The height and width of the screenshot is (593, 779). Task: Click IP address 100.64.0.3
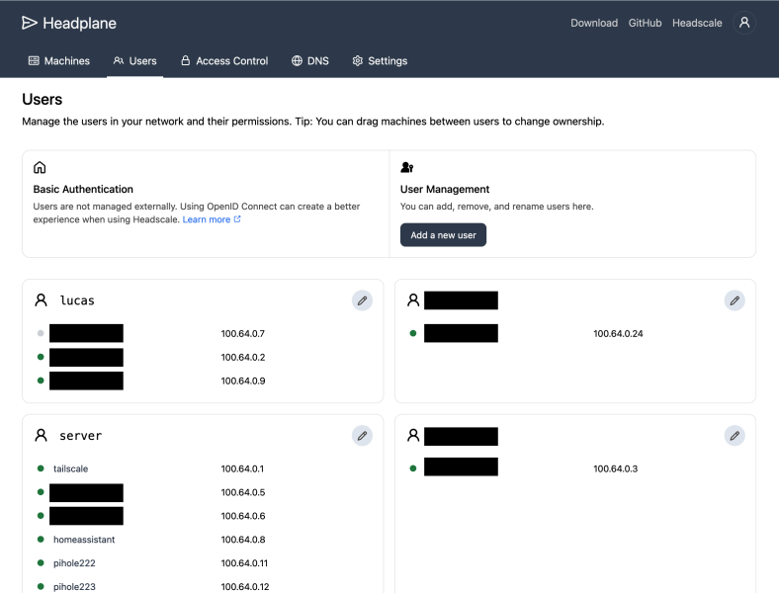tap(615, 468)
